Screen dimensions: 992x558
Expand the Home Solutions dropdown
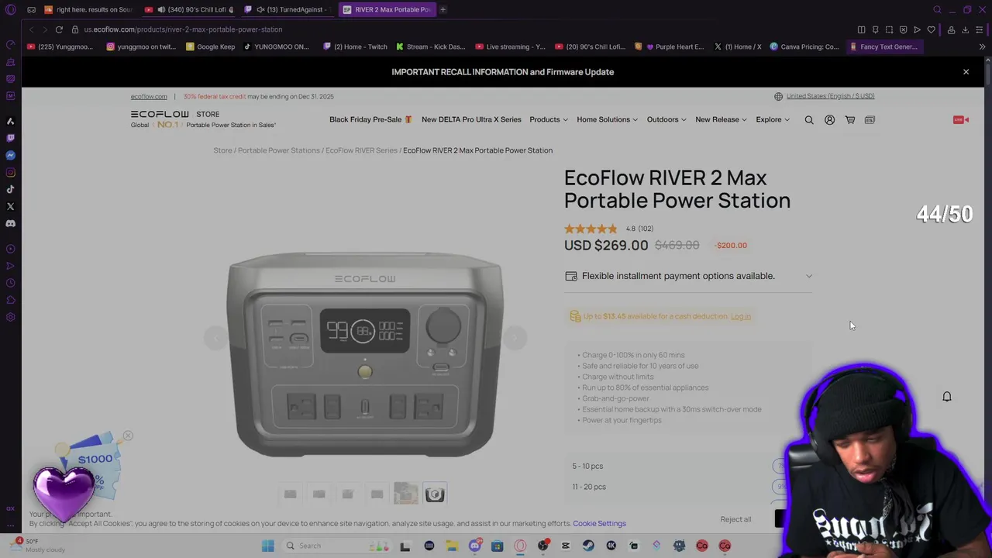point(607,119)
